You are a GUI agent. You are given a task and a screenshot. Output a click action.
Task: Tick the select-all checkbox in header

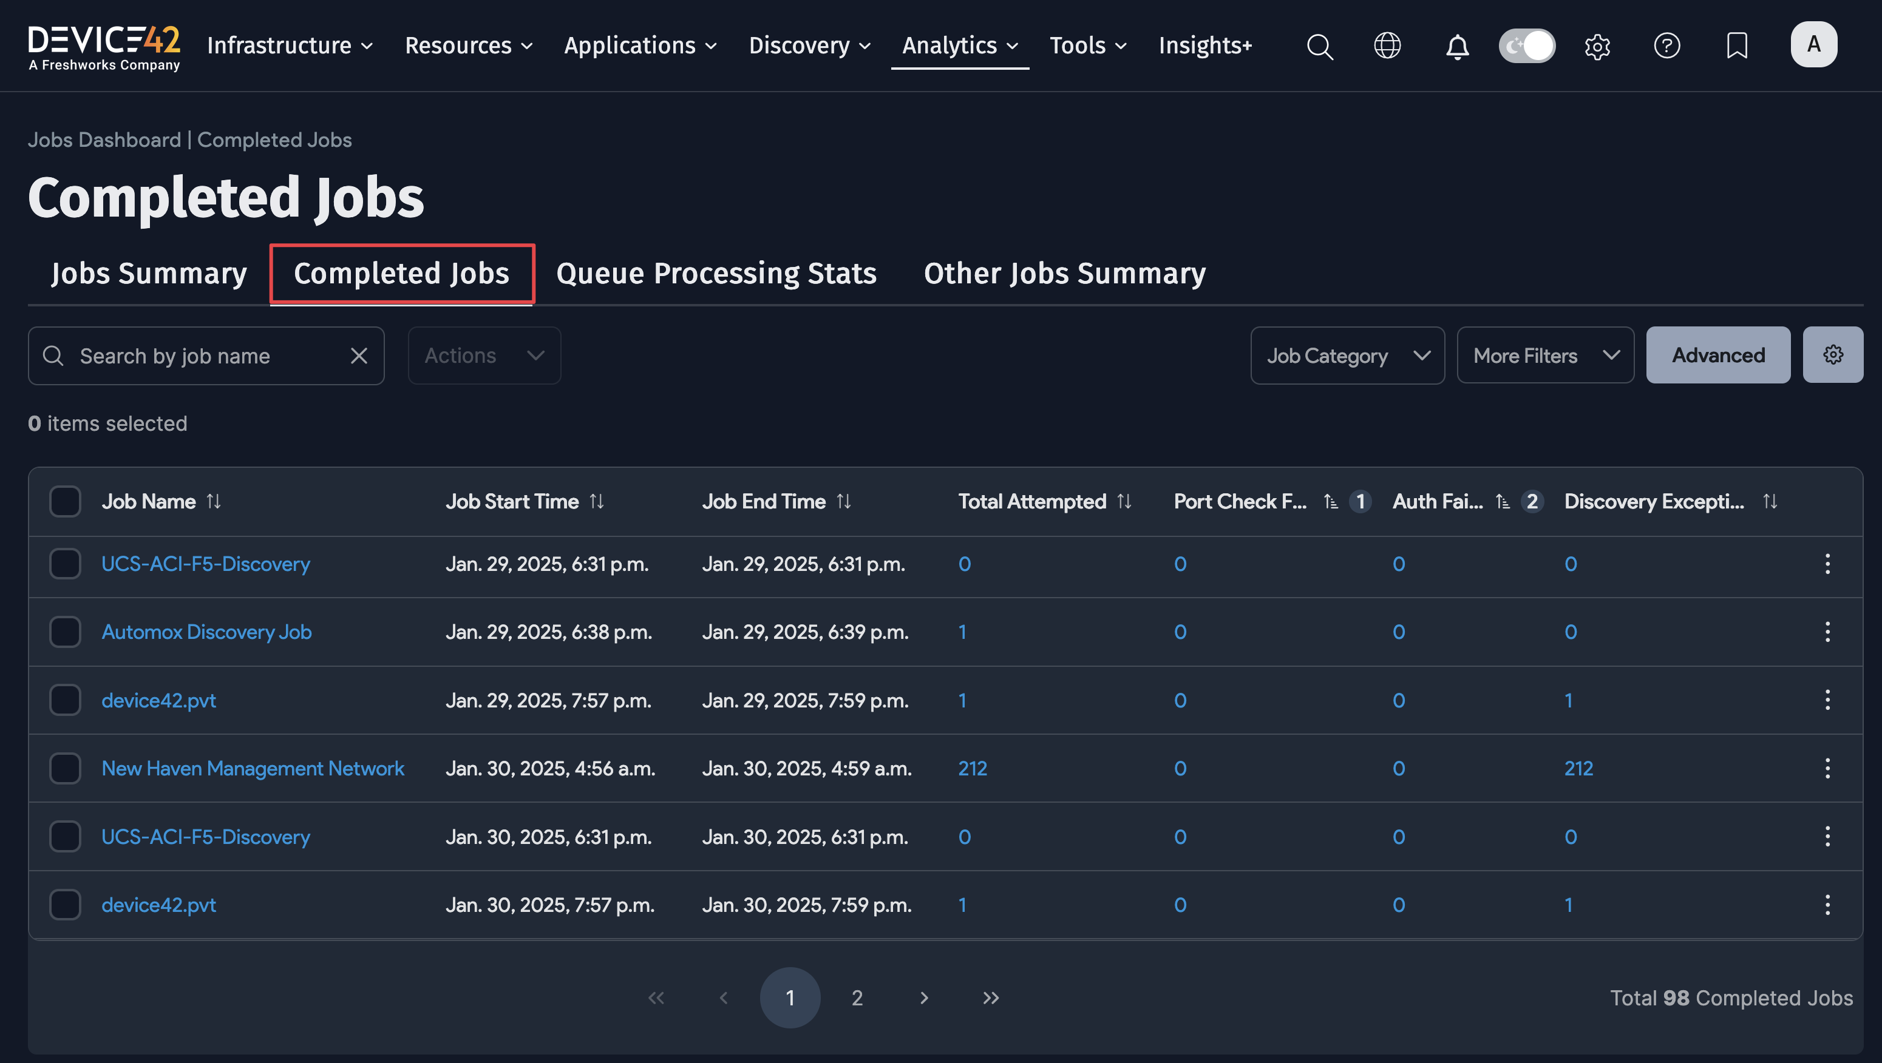65,502
